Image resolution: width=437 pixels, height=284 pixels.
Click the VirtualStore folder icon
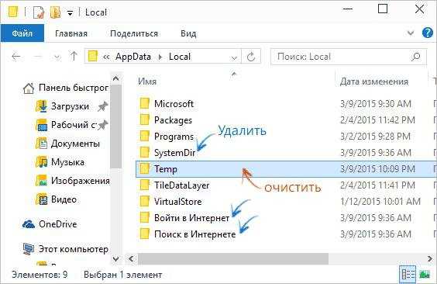pyautogui.click(x=144, y=202)
